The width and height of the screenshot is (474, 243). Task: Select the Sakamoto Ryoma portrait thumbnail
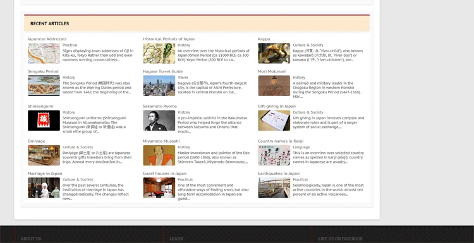click(159, 121)
